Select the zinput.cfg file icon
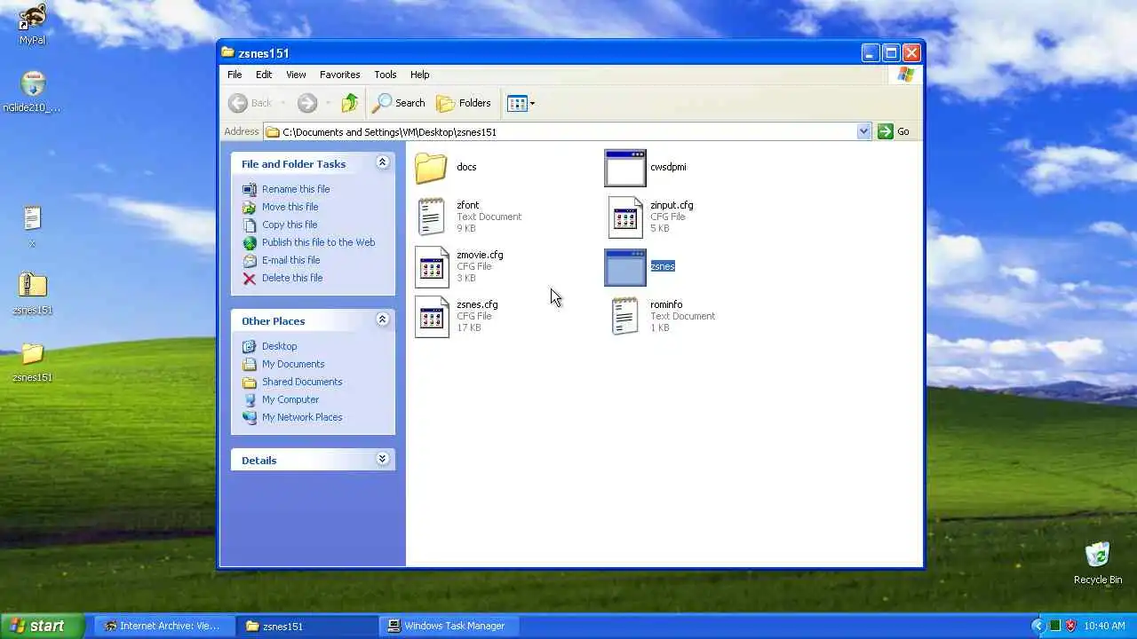The height and width of the screenshot is (639, 1137). click(x=625, y=217)
